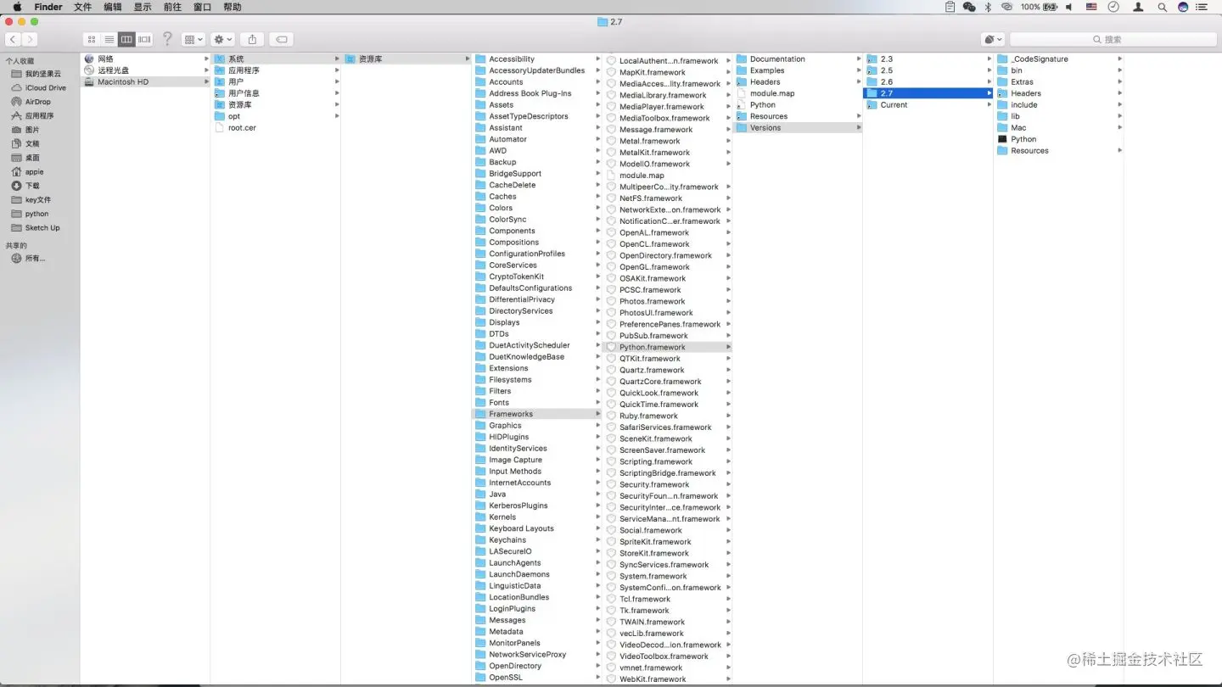Open the 帮助 menu
Image resolution: width=1222 pixels, height=687 pixels.
pos(232,7)
